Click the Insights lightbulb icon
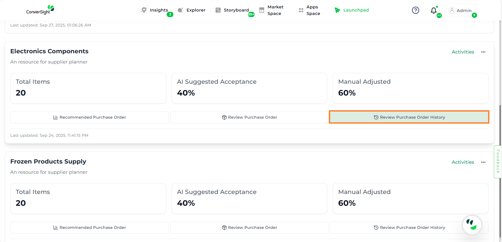 pyautogui.click(x=144, y=10)
